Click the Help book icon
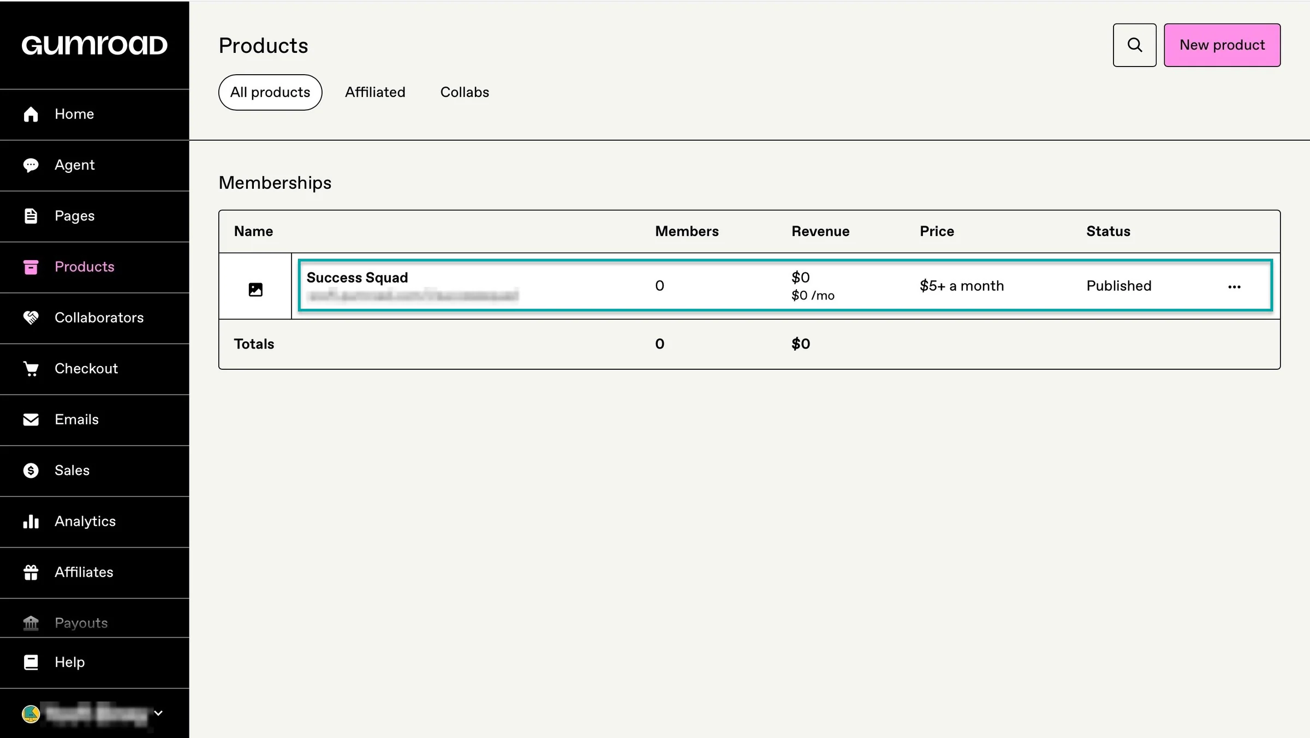 coord(31,662)
